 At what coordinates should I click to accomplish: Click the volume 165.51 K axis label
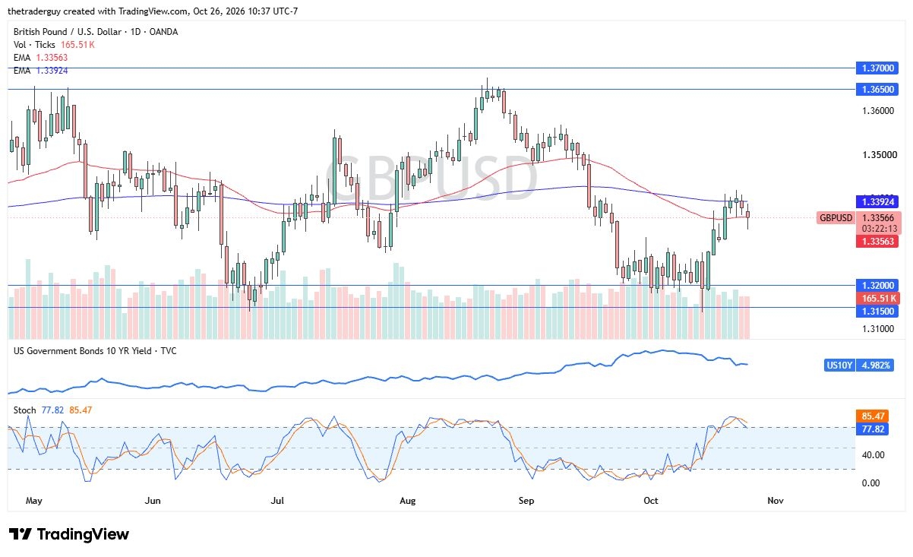(877, 298)
